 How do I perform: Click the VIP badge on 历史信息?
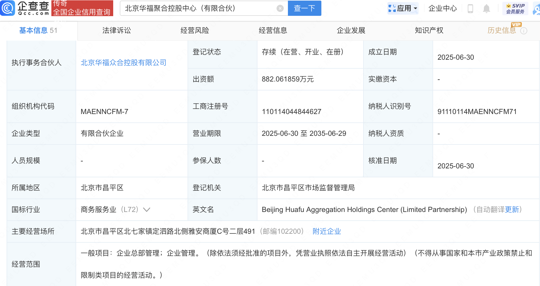516,25
